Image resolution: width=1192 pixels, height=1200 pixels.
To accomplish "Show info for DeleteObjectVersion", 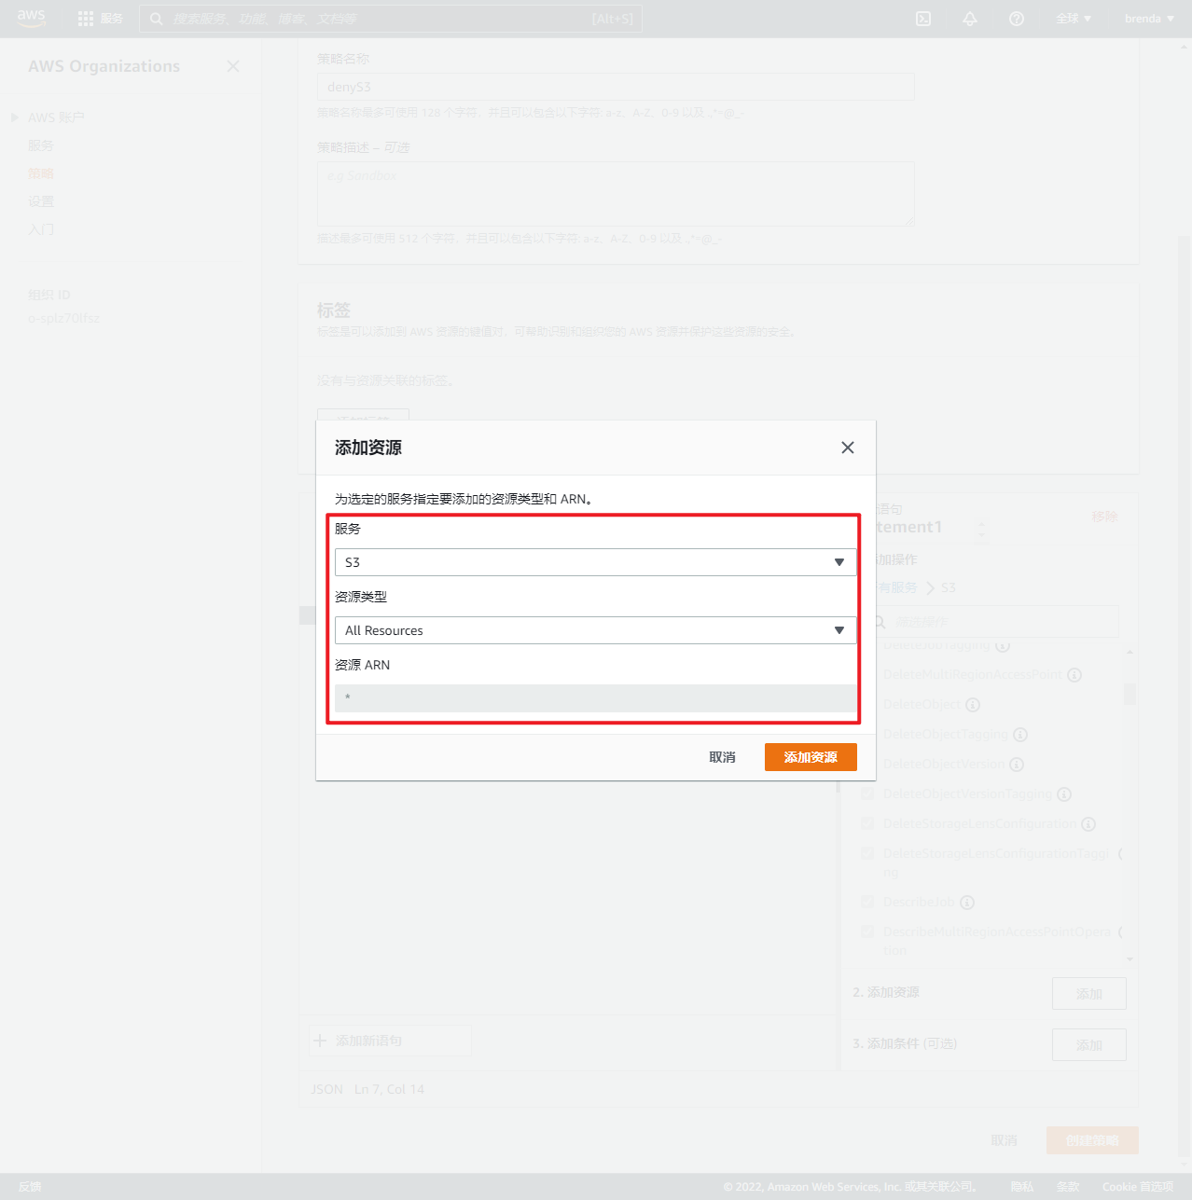I will pyautogui.click(x=1017, y=764).
